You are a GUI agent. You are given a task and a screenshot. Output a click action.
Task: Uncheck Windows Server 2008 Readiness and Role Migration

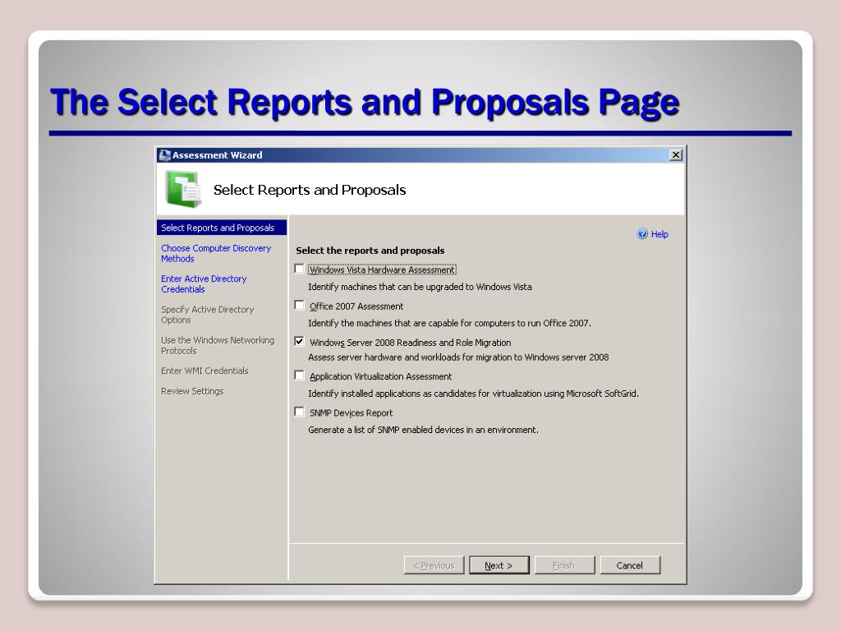tap(299, 341)
